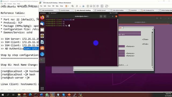The width and height of the screenshot is (172, 97).
Task: Click the terminal search icon
Action: point(101,16)
